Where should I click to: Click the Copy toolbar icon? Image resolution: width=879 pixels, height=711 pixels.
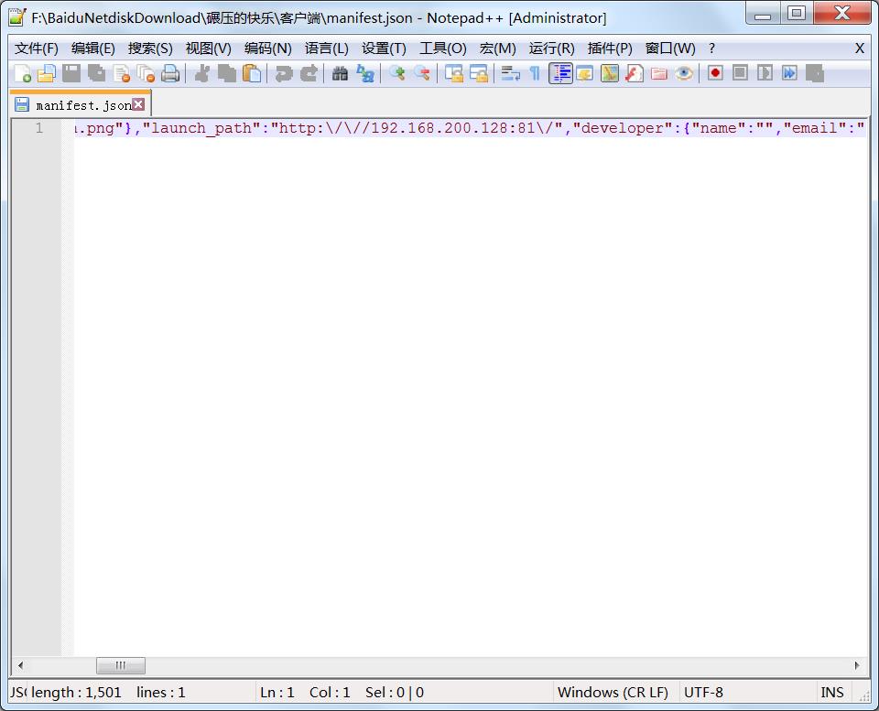pyautogui.click(x=226, y=73)
